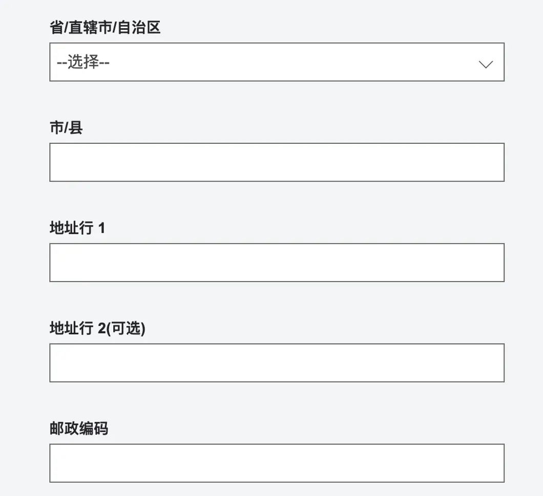Expand the province selection combo box
Screen dimensions: 543x496
pos(277,62)
